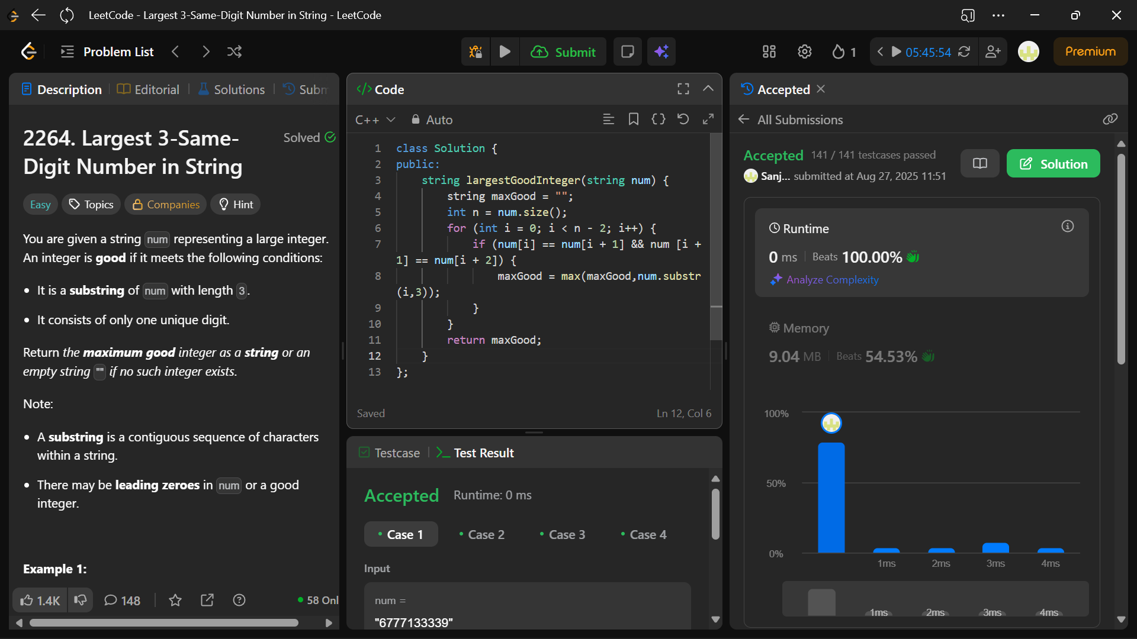
Task: Expand the Hint section
Action: point(236,205)
